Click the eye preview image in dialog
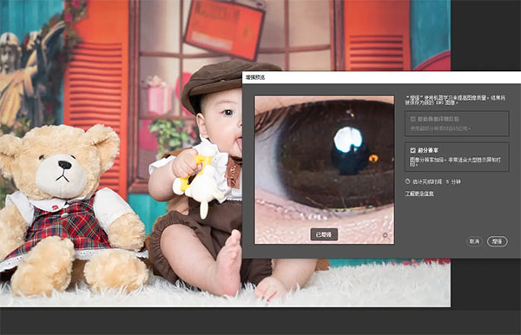 pos(324,169)
